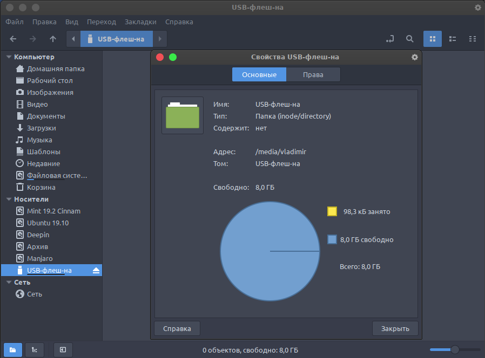This screenshot has height=358, width=485.
Task: Go forward with the right arrow
Action: click(x=33, y=39)
